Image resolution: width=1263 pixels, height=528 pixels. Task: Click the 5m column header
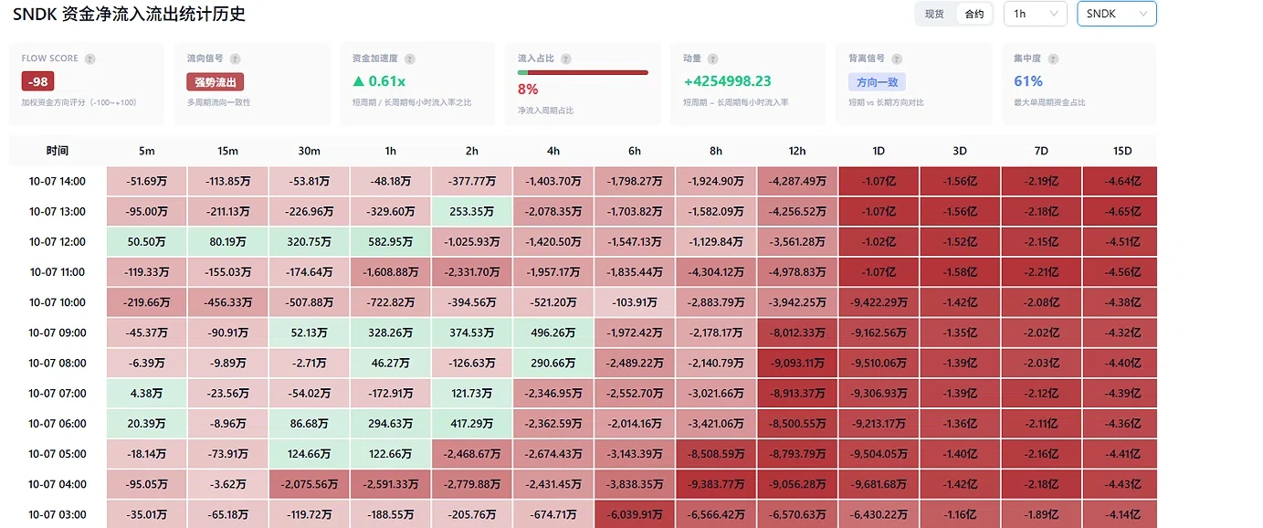147,151
